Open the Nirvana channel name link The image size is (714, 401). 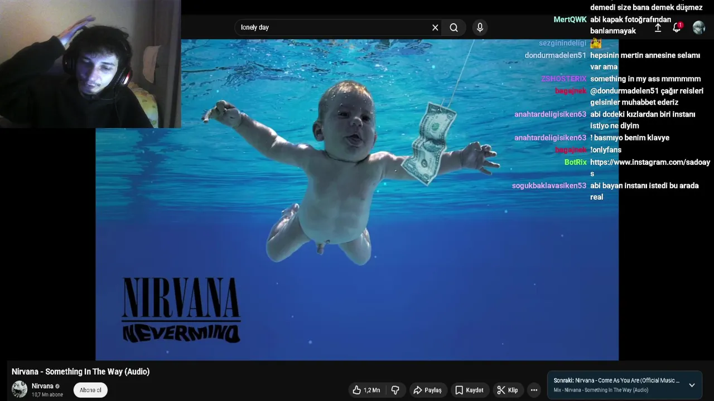(42, 386)
